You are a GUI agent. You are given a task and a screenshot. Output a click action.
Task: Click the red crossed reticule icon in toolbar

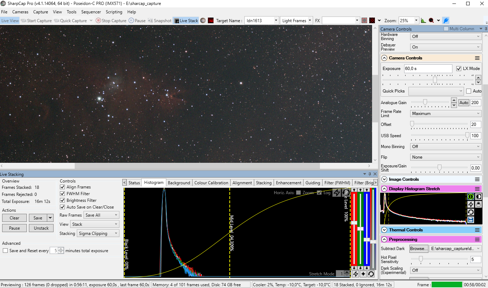[372, 21]
